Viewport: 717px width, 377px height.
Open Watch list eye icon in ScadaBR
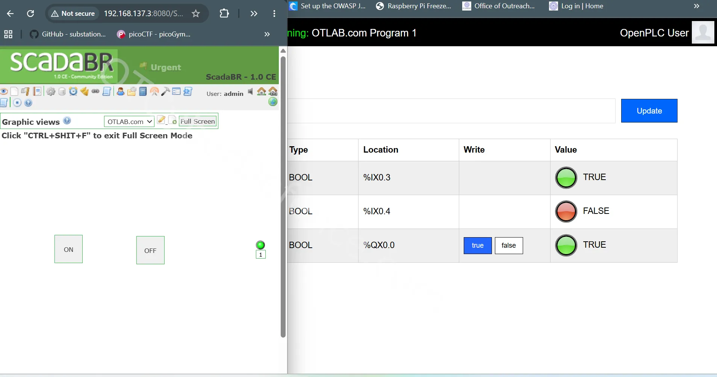tap(4, 91)
